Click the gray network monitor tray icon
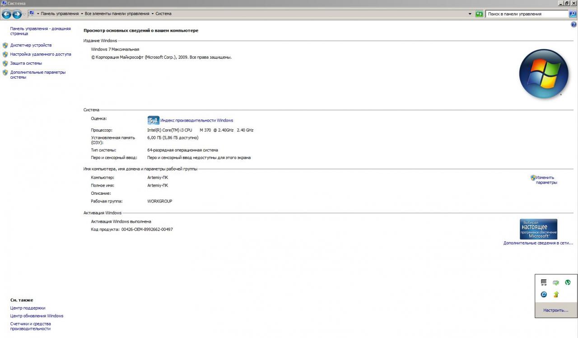This screenshot has width=578, height=338. click(x=544, y=282)
